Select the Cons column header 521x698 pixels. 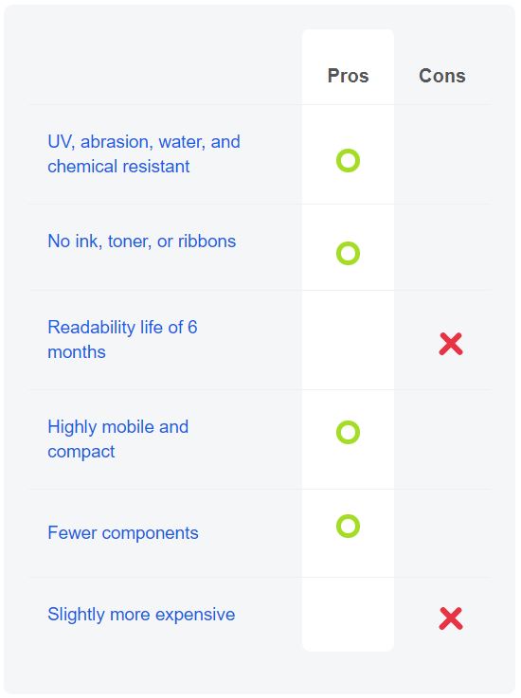(x=442, y=76)
